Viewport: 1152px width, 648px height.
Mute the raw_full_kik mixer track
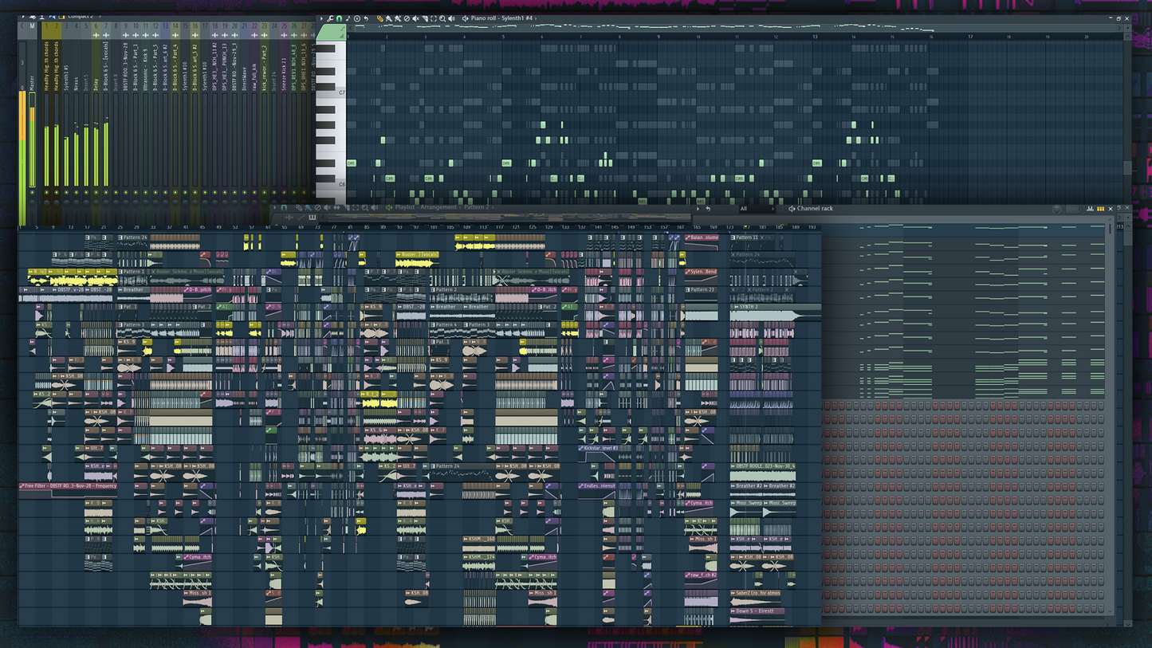[255, 192]
